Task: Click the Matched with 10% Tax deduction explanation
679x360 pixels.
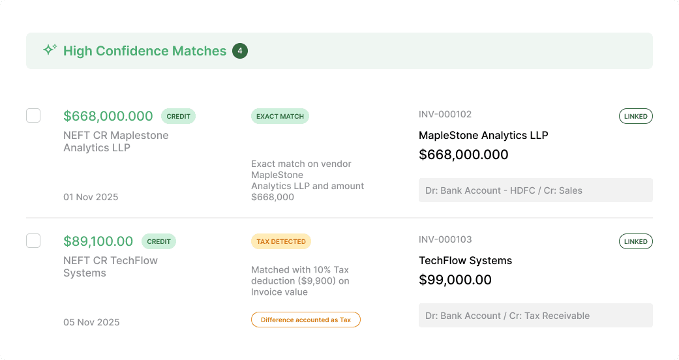Action: point(300,280)
